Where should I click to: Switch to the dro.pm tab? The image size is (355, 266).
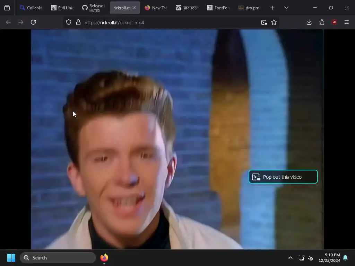point(249,8)
